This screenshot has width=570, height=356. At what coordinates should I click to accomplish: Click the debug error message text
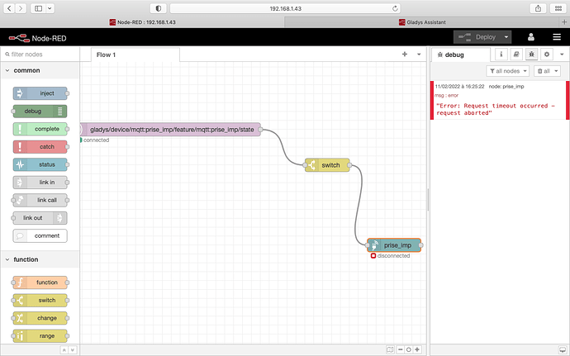point(496,109)
